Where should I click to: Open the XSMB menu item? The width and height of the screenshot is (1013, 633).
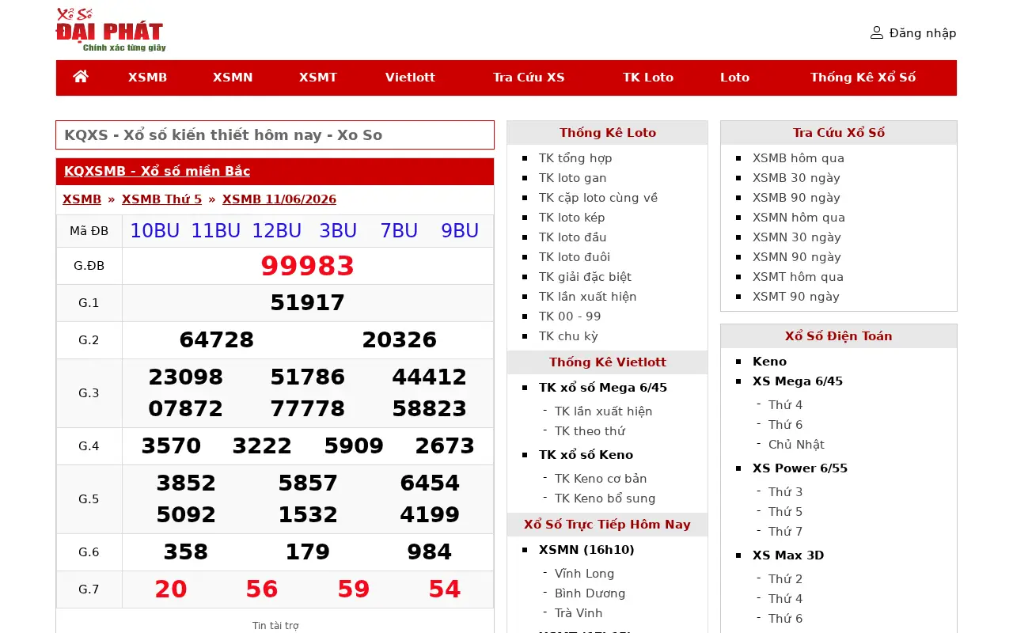pos(147,78)
